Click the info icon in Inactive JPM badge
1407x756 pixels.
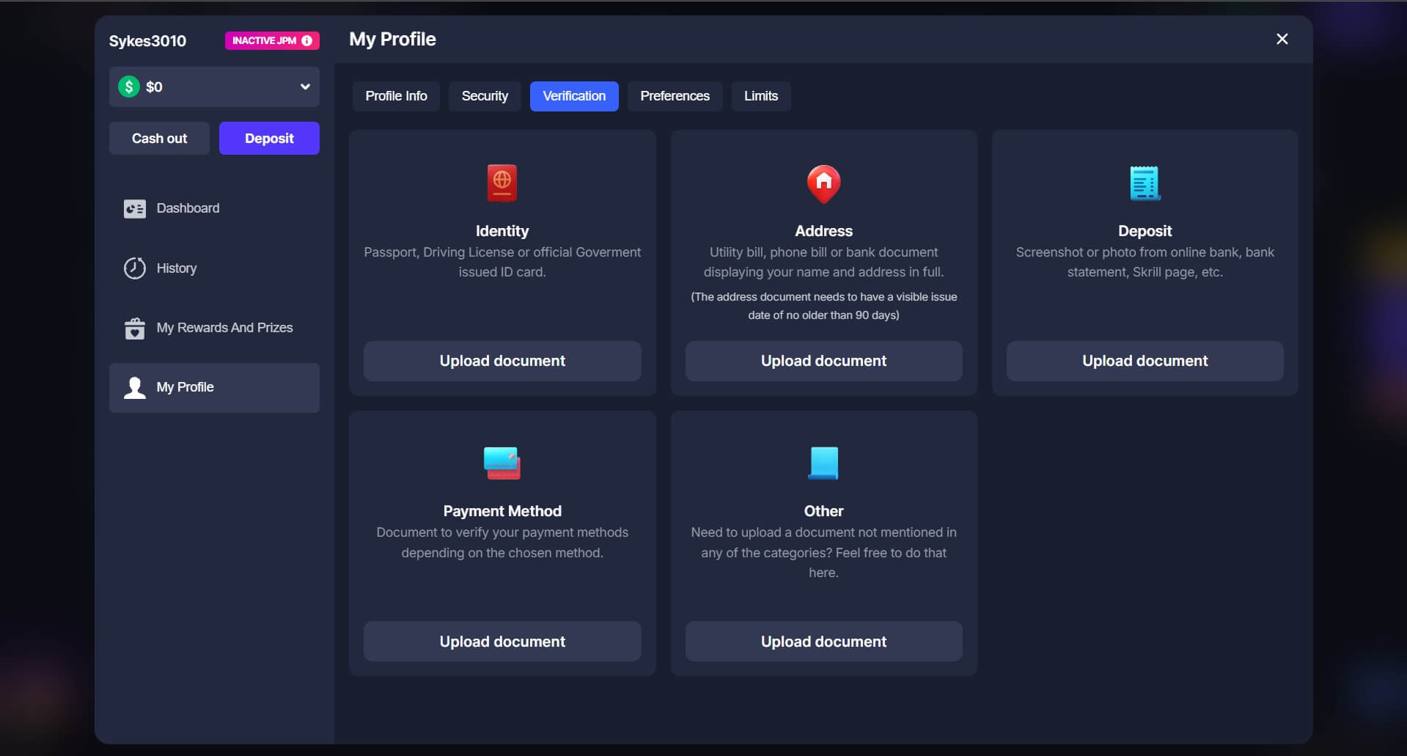[x=306, y=40]
